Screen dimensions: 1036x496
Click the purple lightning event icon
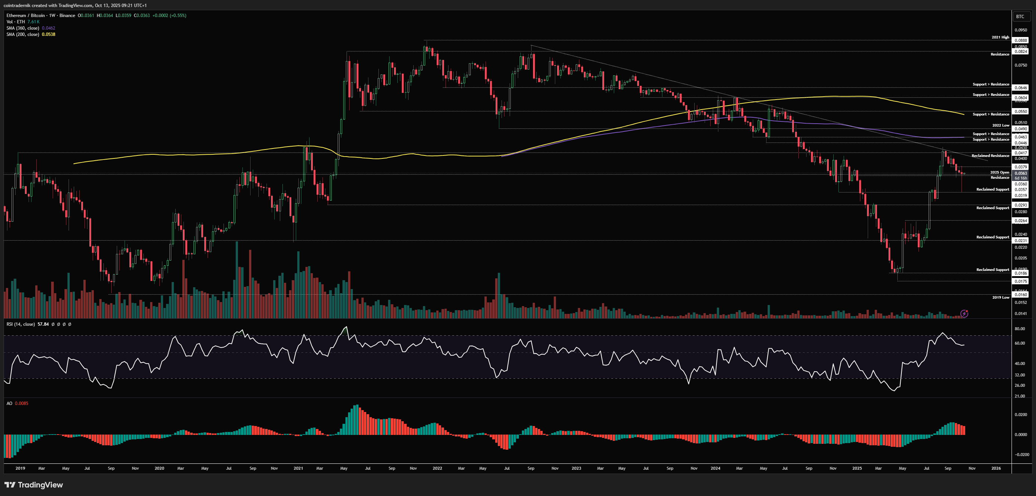964,314
